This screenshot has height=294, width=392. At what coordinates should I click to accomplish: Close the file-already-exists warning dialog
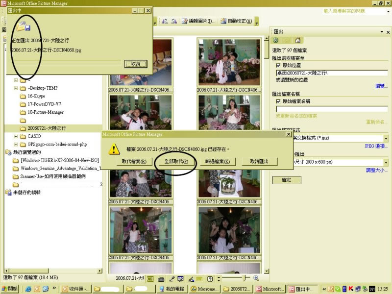(x=289, y=134)
